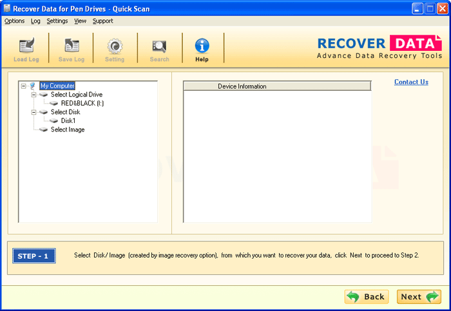Click the My Computer icon in tree
Screen dimensions: 451x311
pos(33,86)
